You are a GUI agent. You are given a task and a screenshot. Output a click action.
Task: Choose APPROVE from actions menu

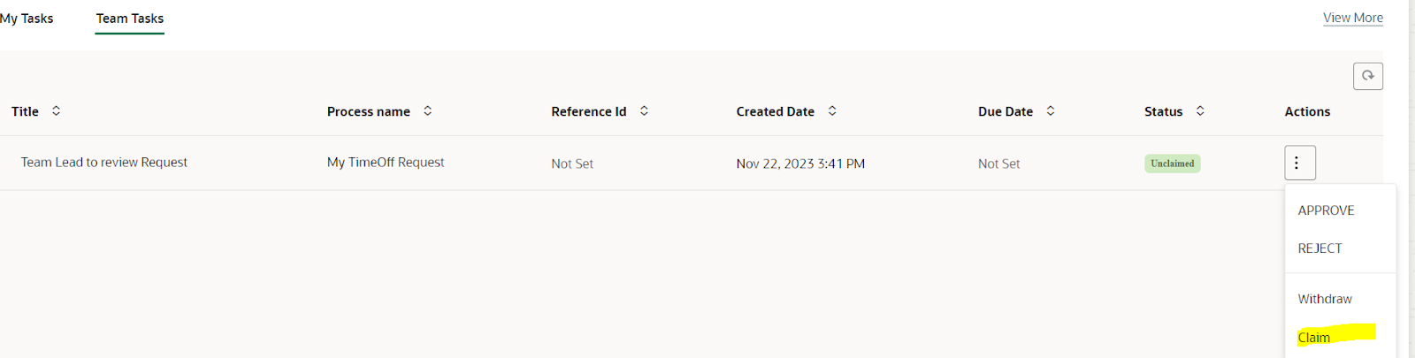point(1326,210)
